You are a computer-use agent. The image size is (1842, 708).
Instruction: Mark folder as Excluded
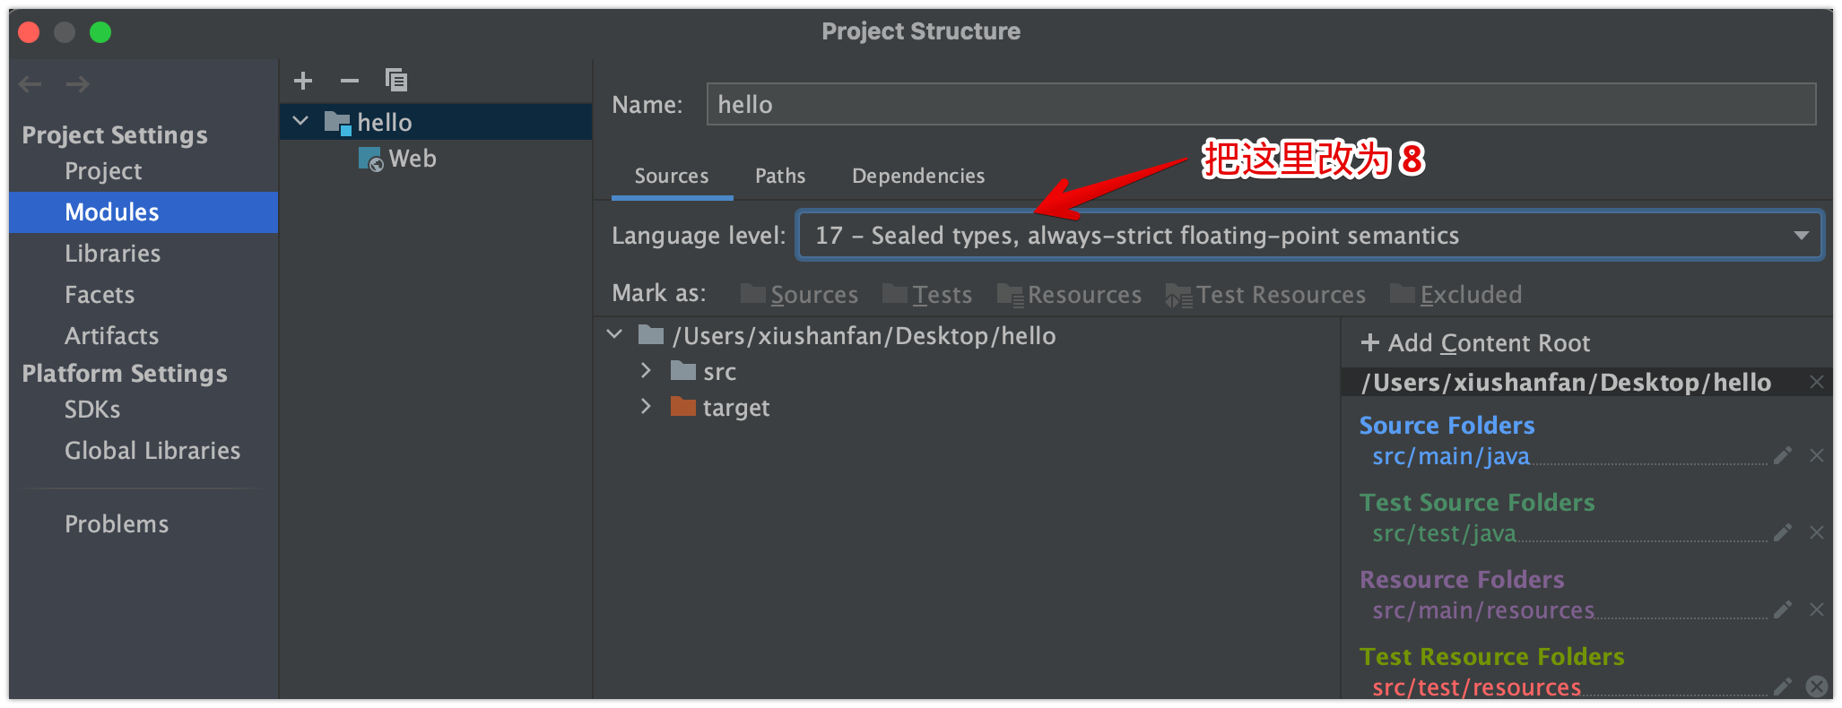point(1455,295)
